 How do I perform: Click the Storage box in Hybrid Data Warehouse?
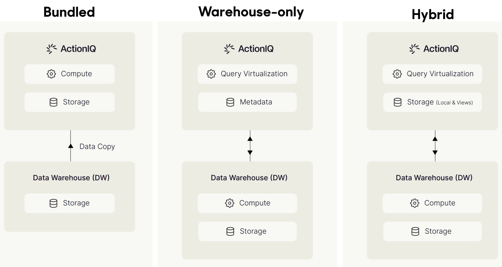click(x=433, y=231)
